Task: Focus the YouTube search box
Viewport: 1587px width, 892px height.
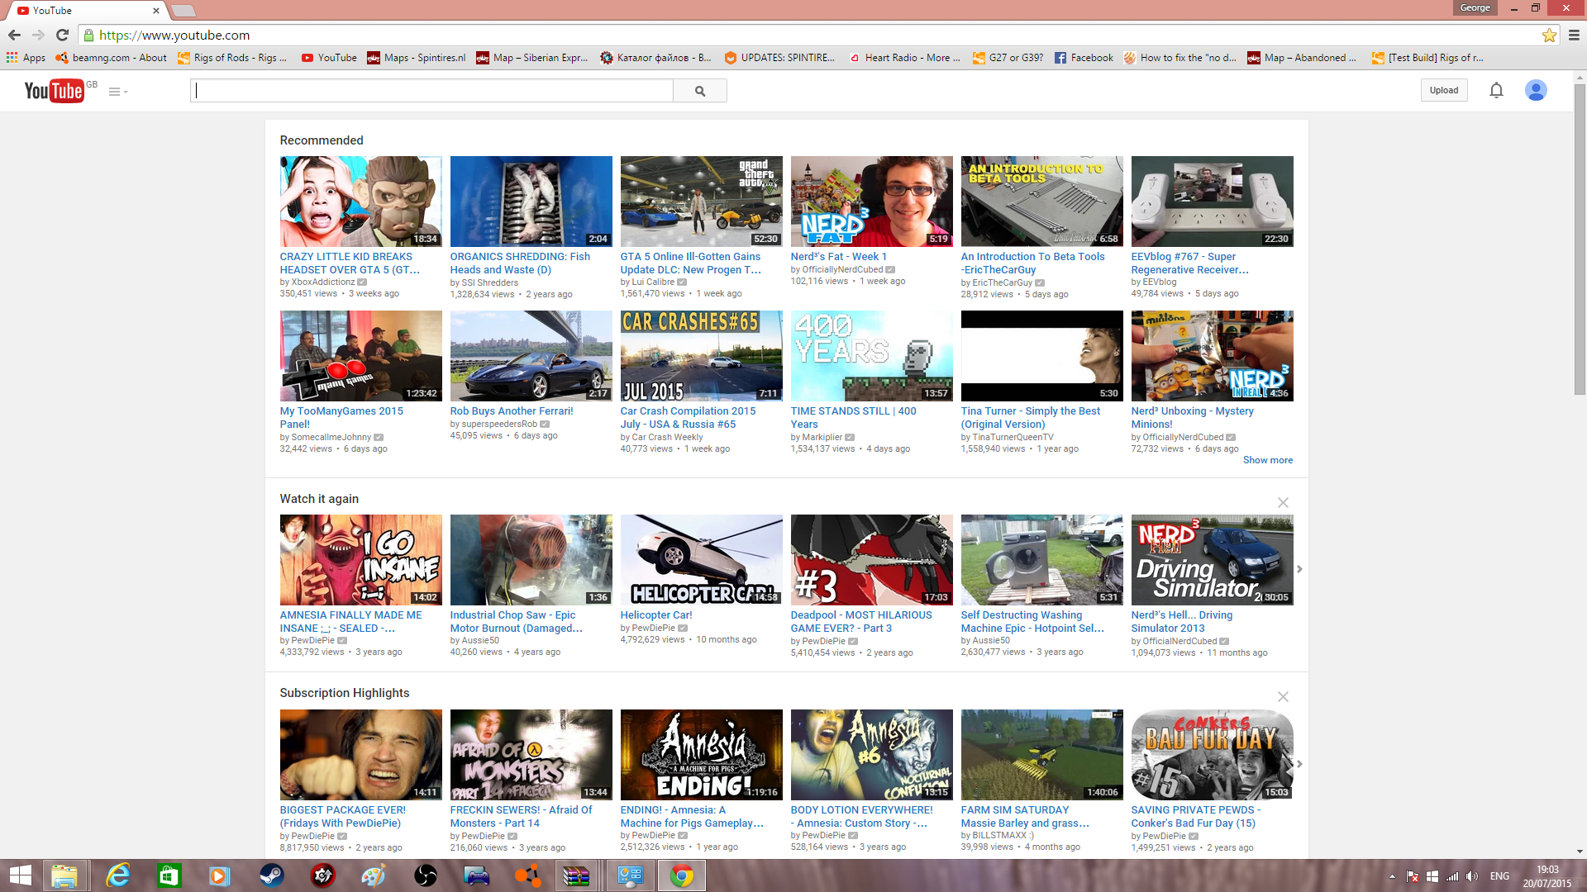Action: [x=431, y=91]
